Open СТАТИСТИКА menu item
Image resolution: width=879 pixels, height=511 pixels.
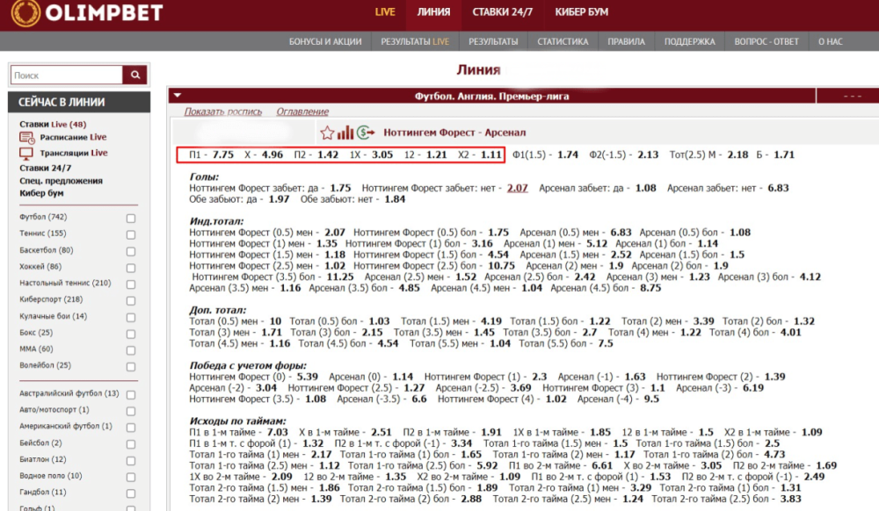coord(563,41)
